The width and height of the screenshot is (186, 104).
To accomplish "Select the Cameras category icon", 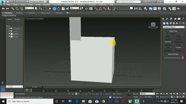I will click(x=174, y=23).
